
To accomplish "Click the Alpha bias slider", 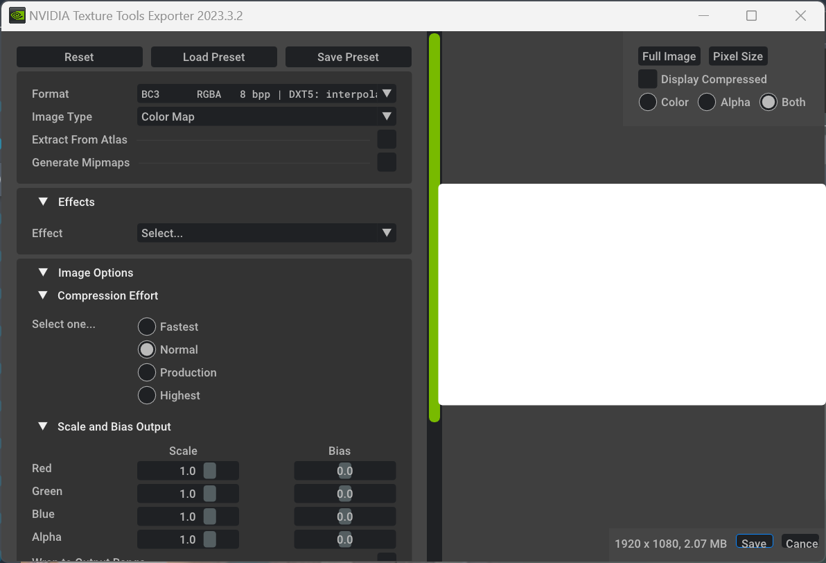I will coord(345,539).
